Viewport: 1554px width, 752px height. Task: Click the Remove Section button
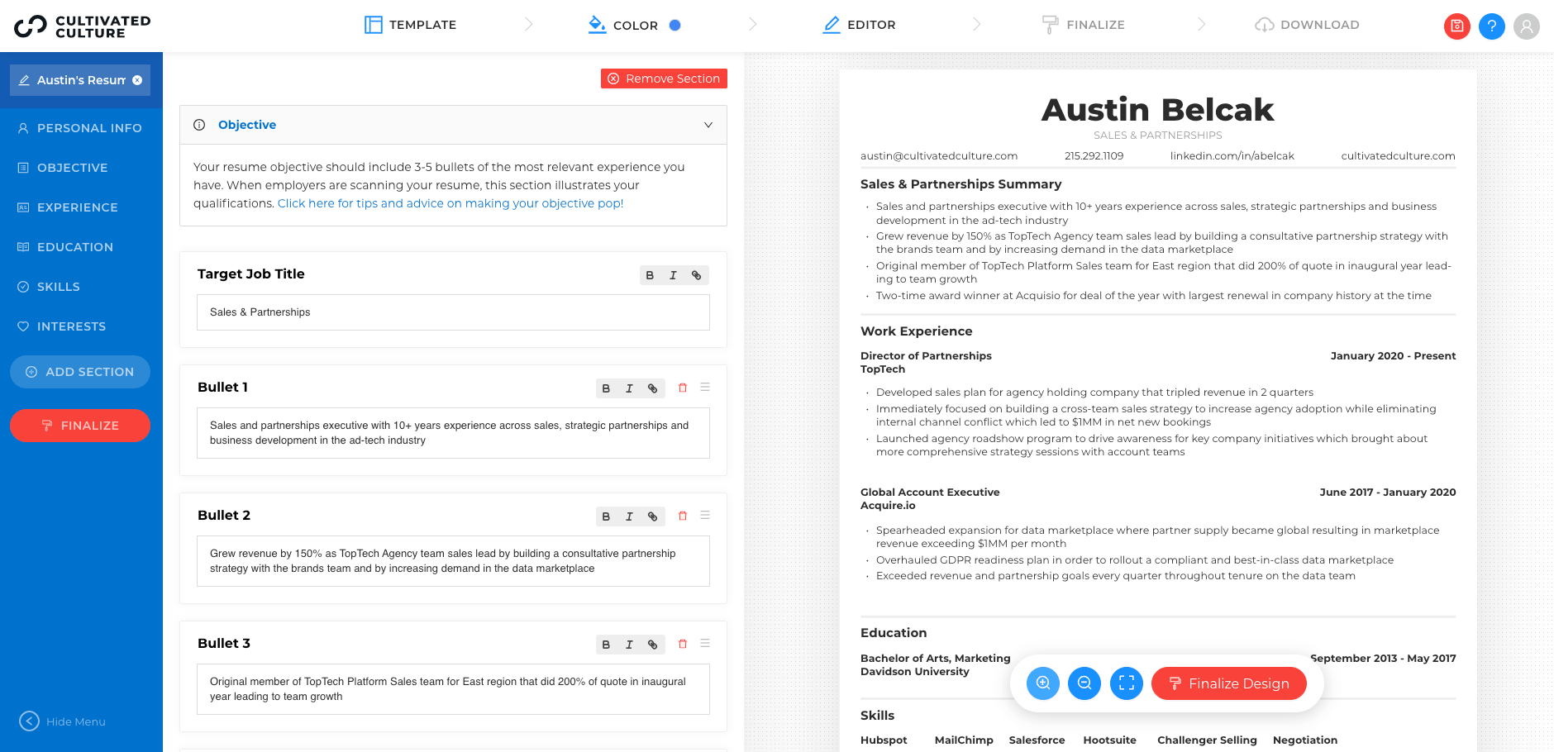tap(664, 79)
